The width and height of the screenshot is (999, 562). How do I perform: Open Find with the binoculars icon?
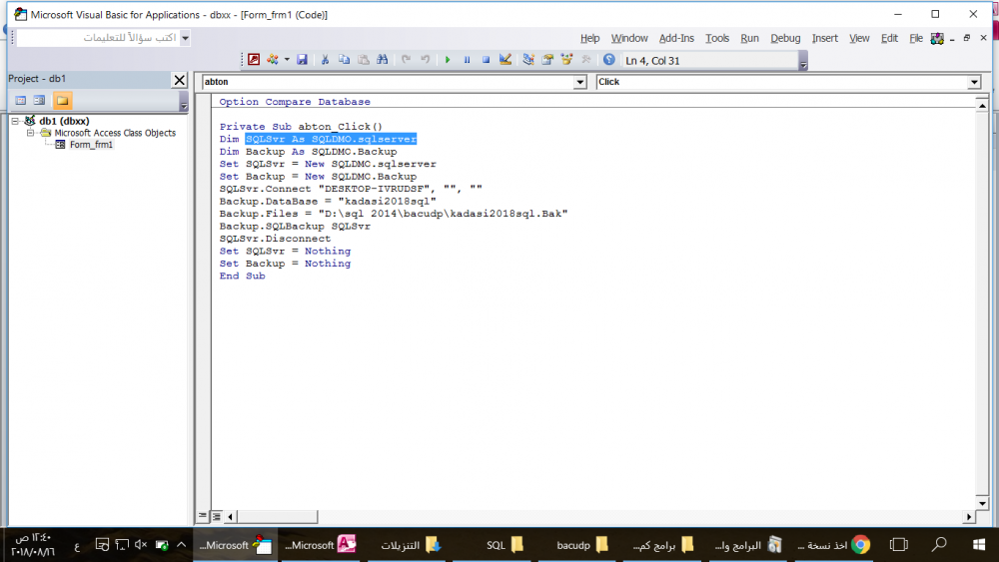(x=383, y=60)
